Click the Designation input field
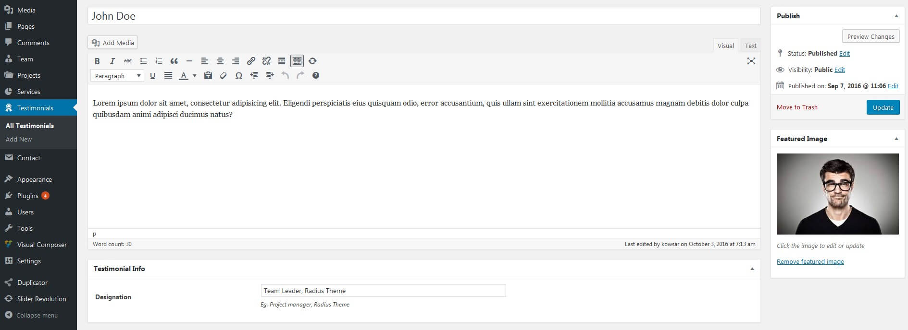The height and width of the screenshot is (330, 908). (x=383, y=291)
